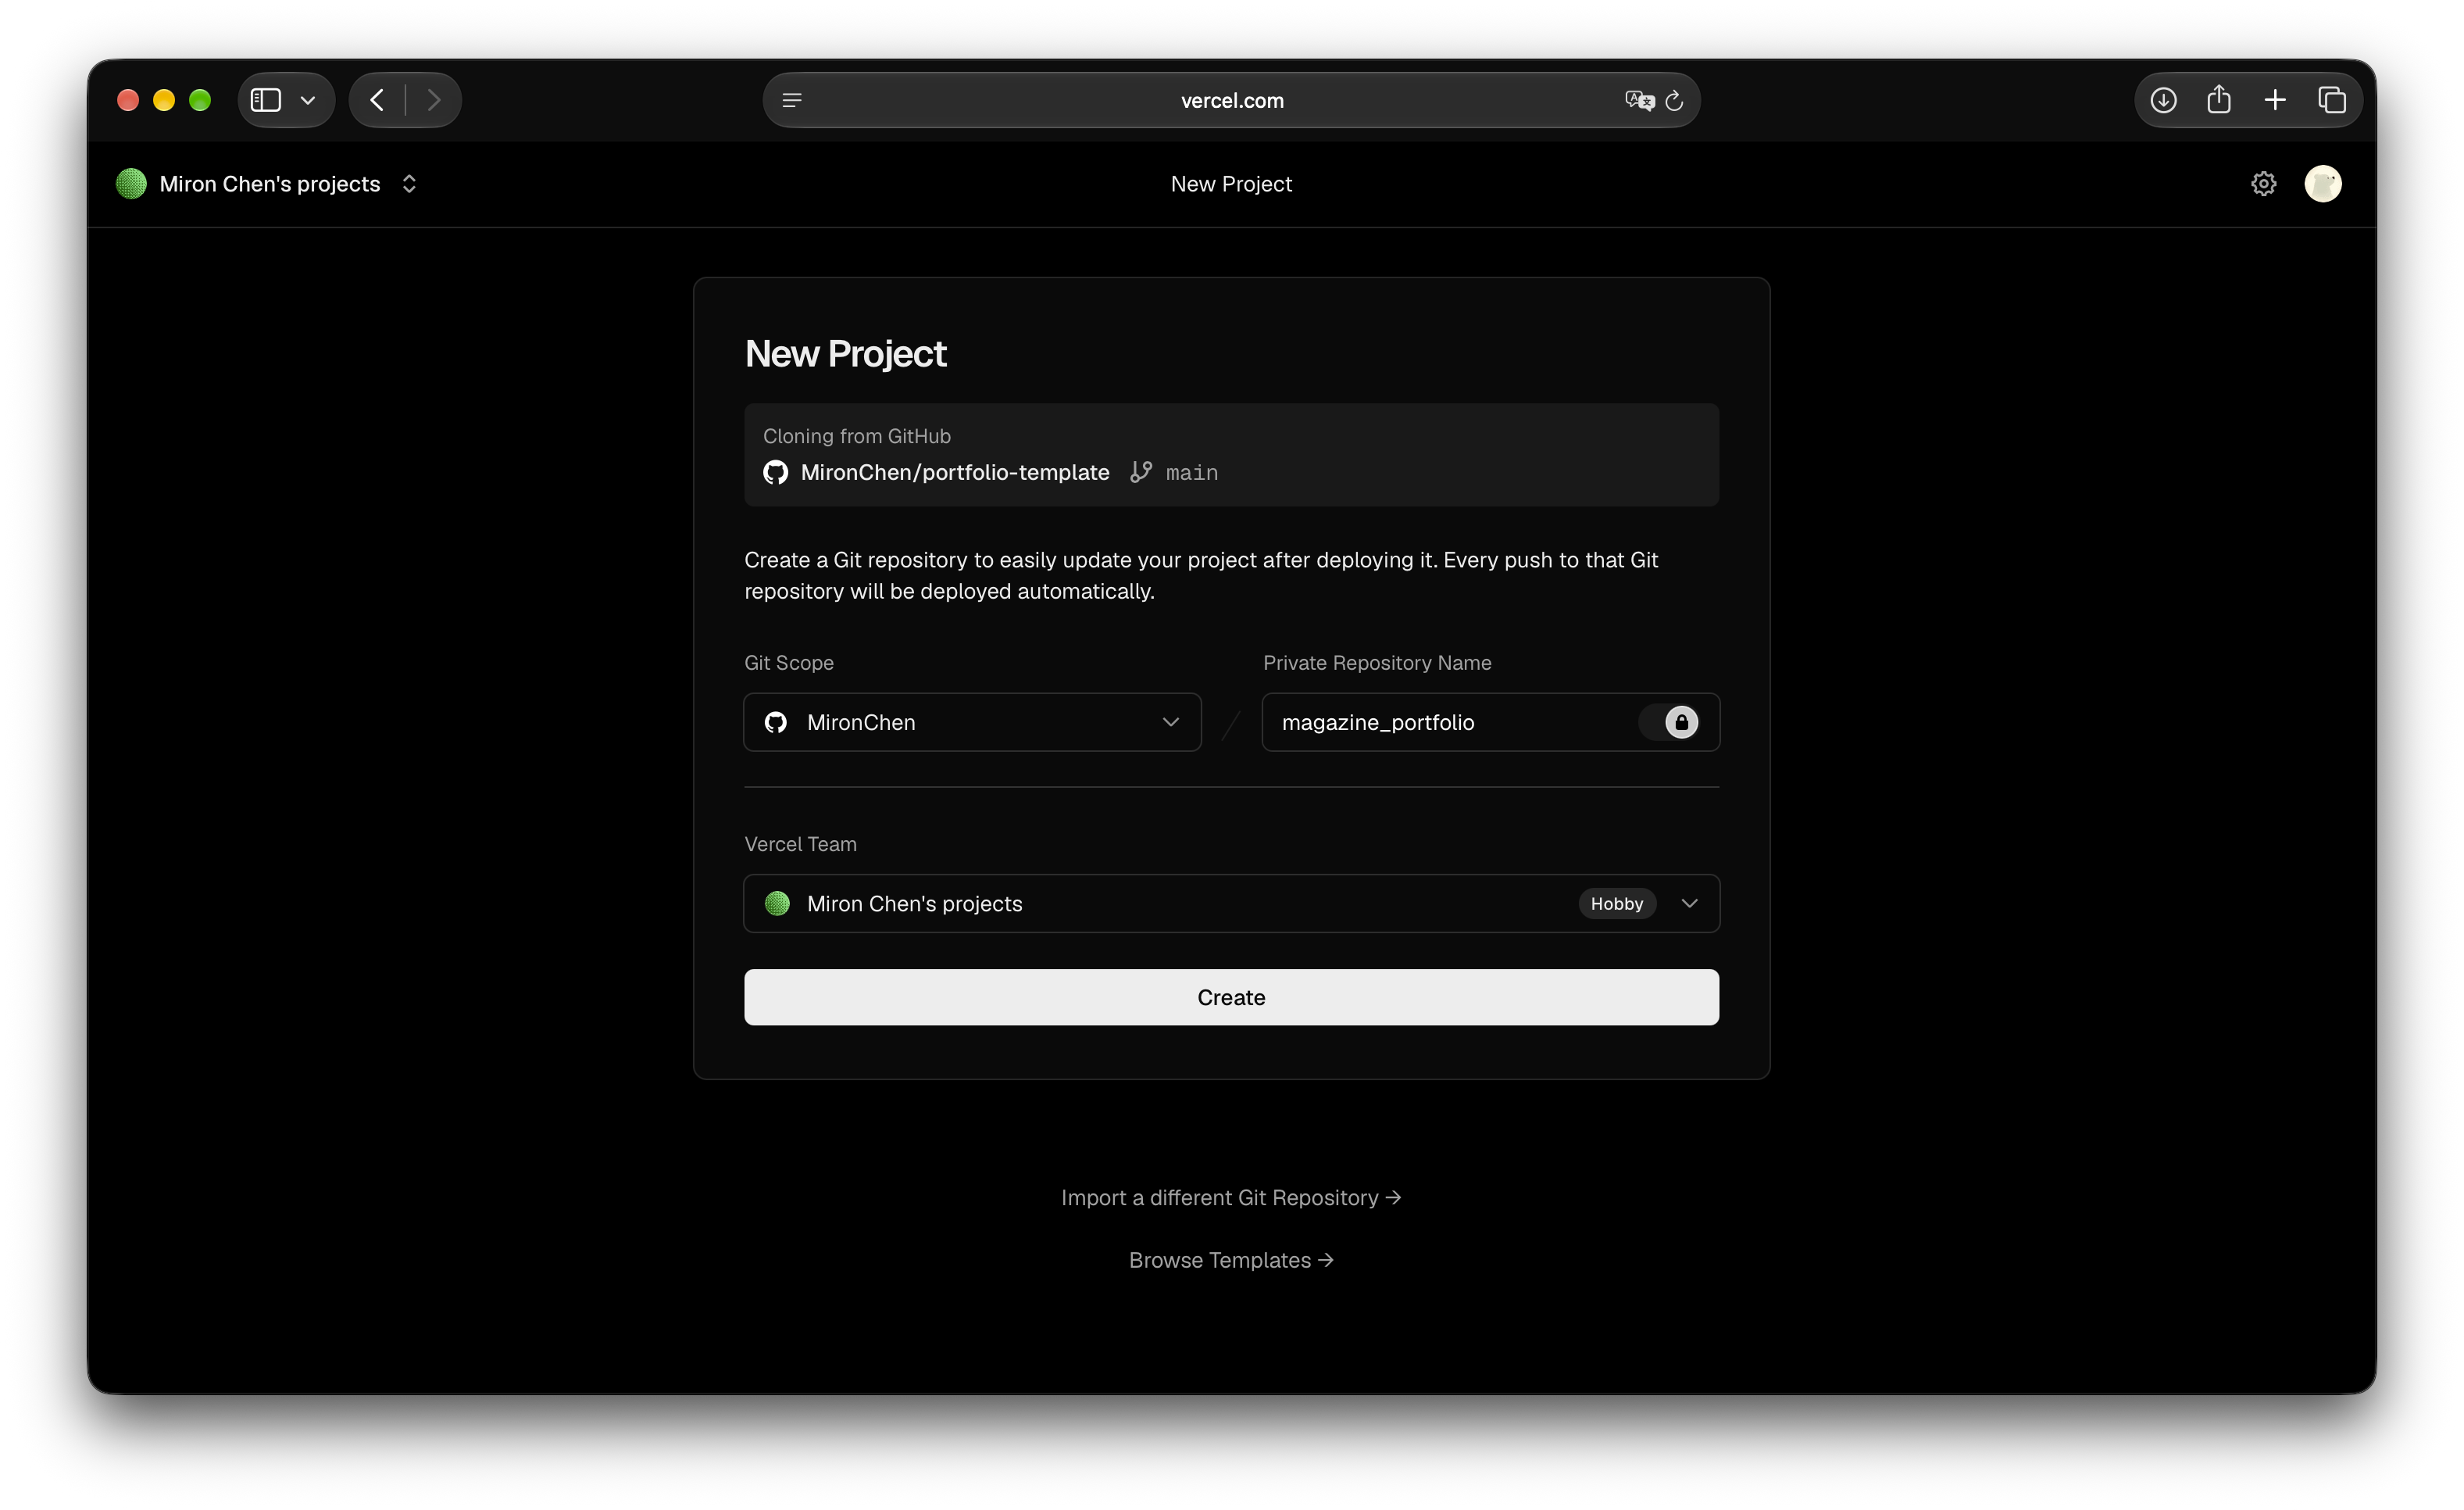Click the New Project header title
Screen dimensions: 2464x1510
point(1231,184)
